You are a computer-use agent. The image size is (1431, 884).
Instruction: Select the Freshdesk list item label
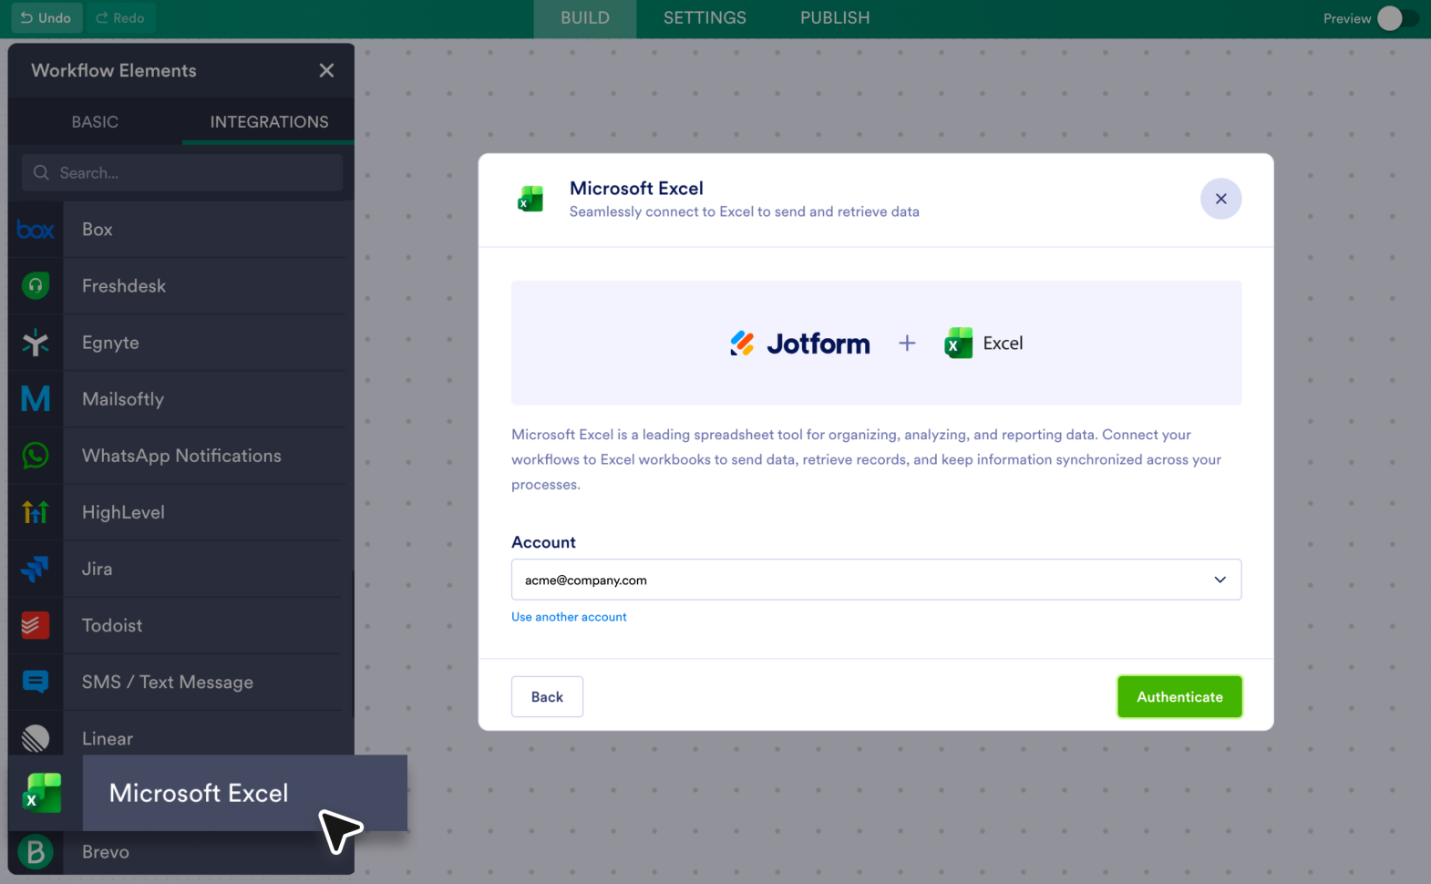point(124,286)
